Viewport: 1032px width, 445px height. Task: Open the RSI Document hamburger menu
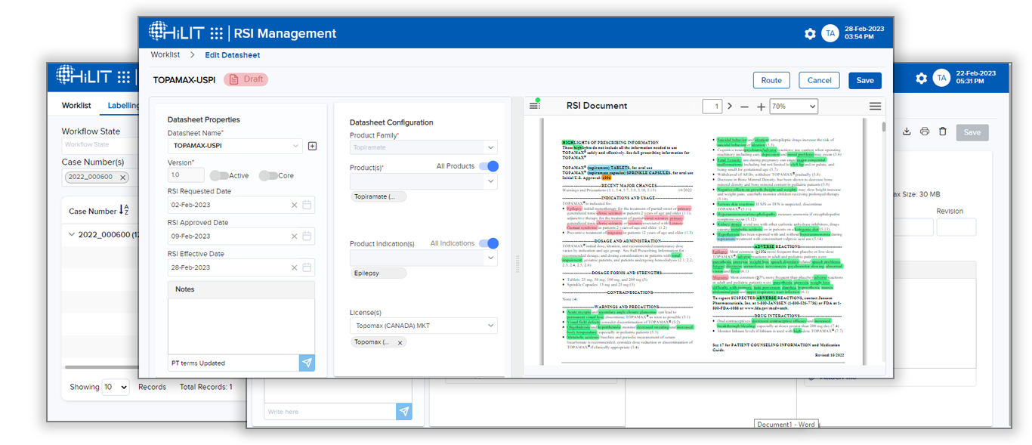click(x=875, y=107)
